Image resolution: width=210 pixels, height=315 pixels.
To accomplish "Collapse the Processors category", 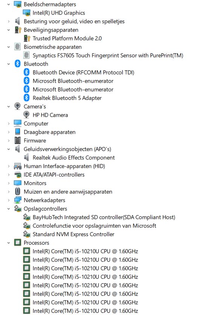I will (9, 243).
